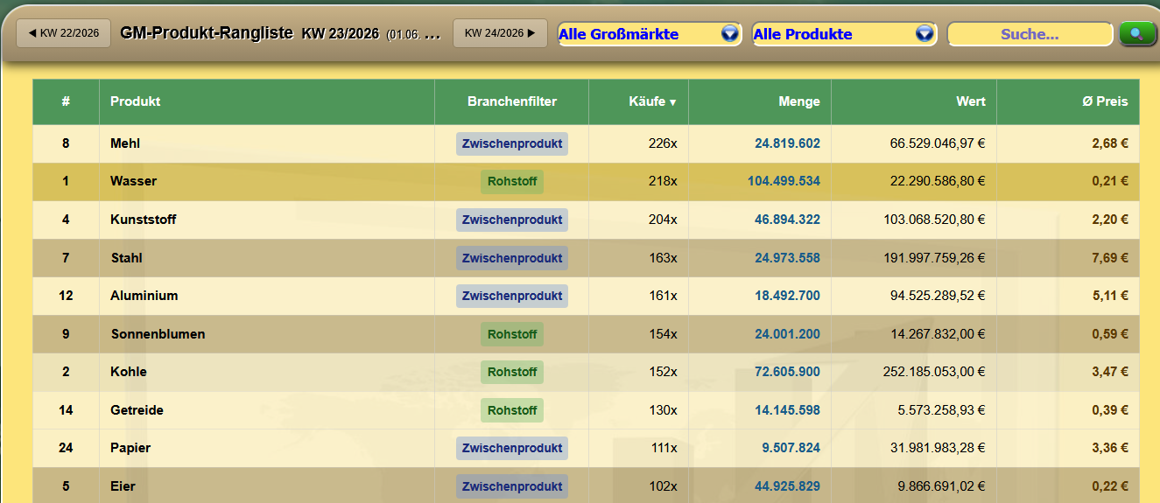Click the Branchenfilter column header
Screen dimensions: 1160x503
click(x=512, y=101)
